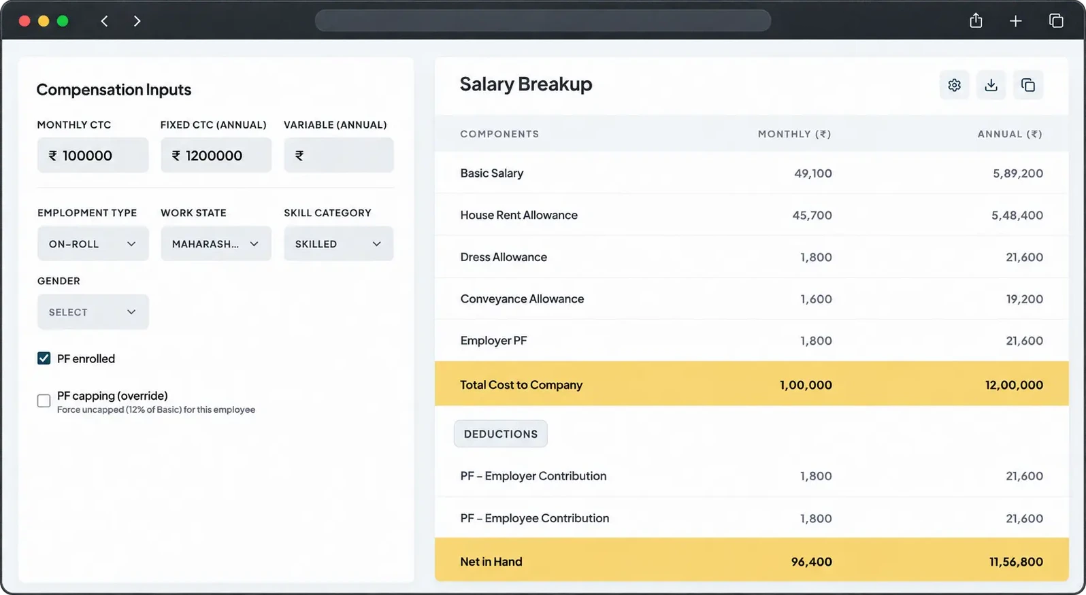Focus the browser address bar
1086x595 pixels.
coord(542,20)
